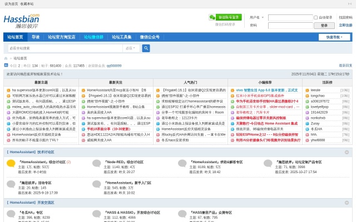
Task: Click the 立即注册 link
Action: tap(345, 25)
